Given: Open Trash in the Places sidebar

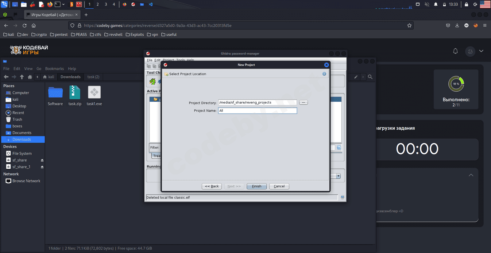Looking at the screenshot, I should coord(17,120).
